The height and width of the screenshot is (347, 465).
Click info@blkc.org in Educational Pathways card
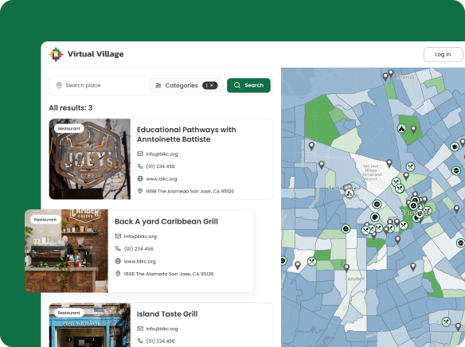pos(162,154)
